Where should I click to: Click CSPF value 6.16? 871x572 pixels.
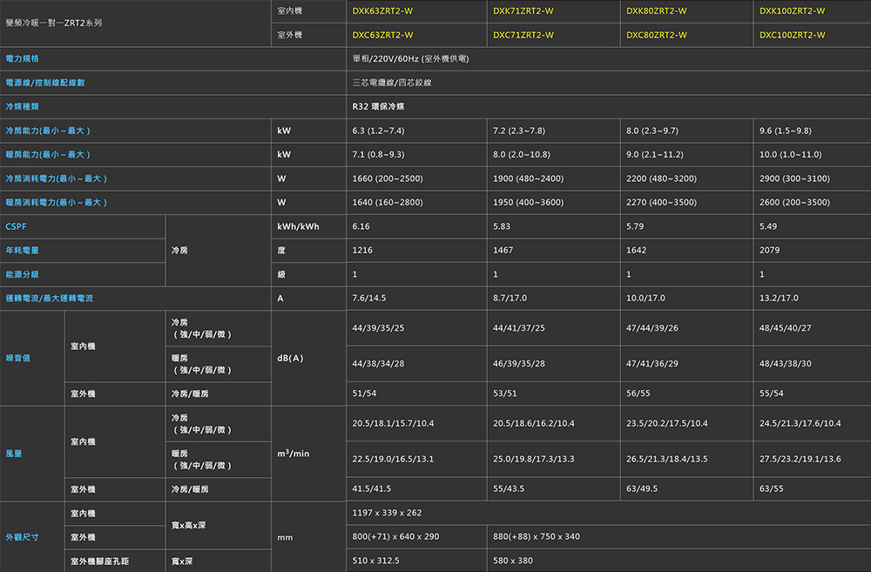(x=361, y=226)
